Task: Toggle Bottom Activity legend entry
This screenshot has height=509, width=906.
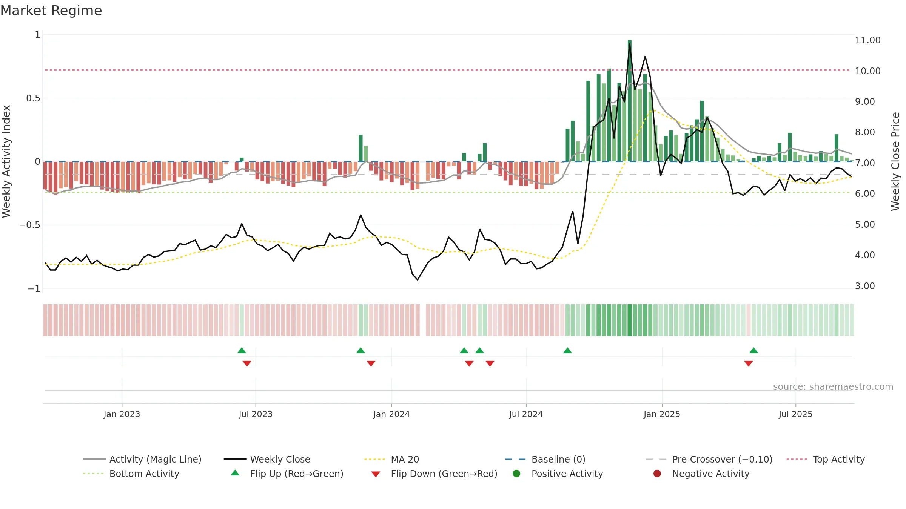Action: pos(131,474)
